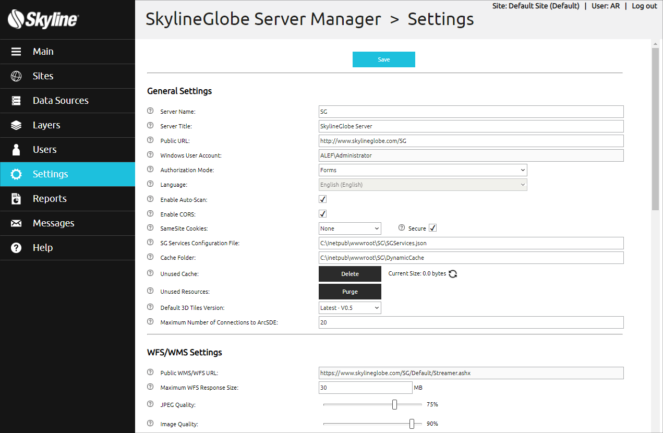The height and width of the screenshot is (433, 663).
Task: Show help for Unused Cache
Action: coord(150,273)
